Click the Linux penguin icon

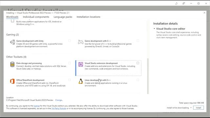81,81
